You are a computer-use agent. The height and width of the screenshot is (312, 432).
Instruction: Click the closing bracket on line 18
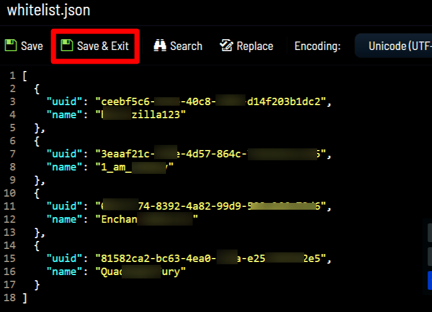[x=24, y=298]
